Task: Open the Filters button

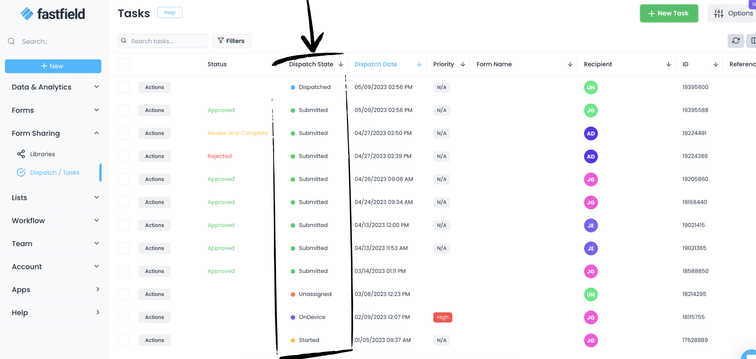Action: [x=231, y=41]
